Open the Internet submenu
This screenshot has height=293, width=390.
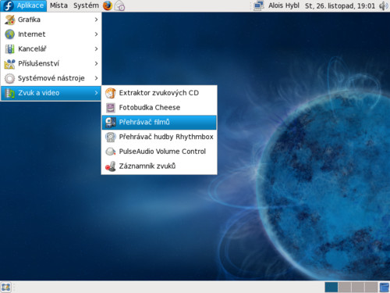51,34
